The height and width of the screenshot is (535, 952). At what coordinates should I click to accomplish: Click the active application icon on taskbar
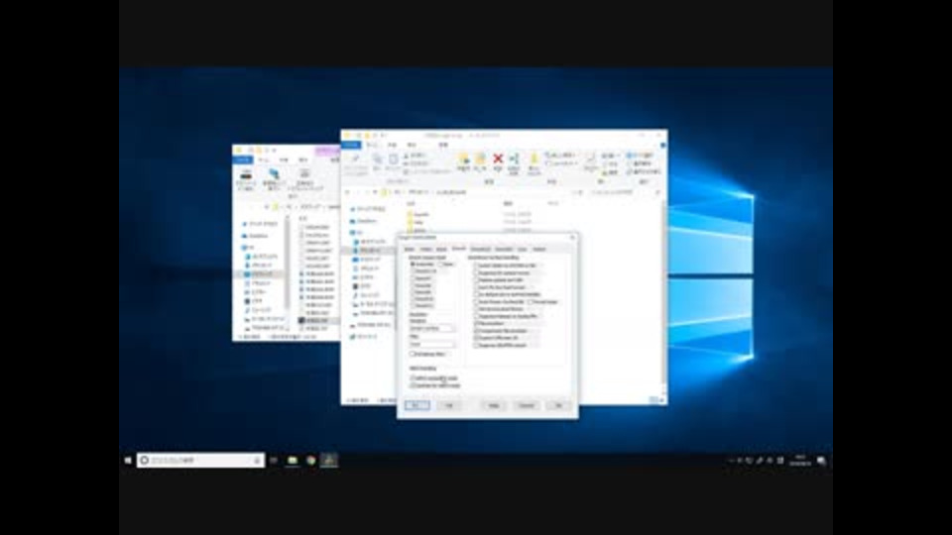pyautogui.click(x=329, y=461)
